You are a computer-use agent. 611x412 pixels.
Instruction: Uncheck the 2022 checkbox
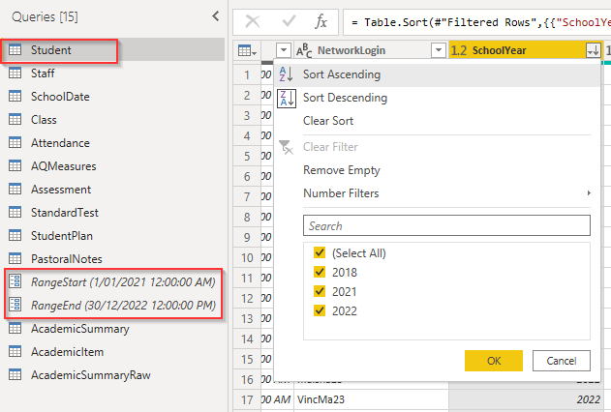[x=320, y=310]
